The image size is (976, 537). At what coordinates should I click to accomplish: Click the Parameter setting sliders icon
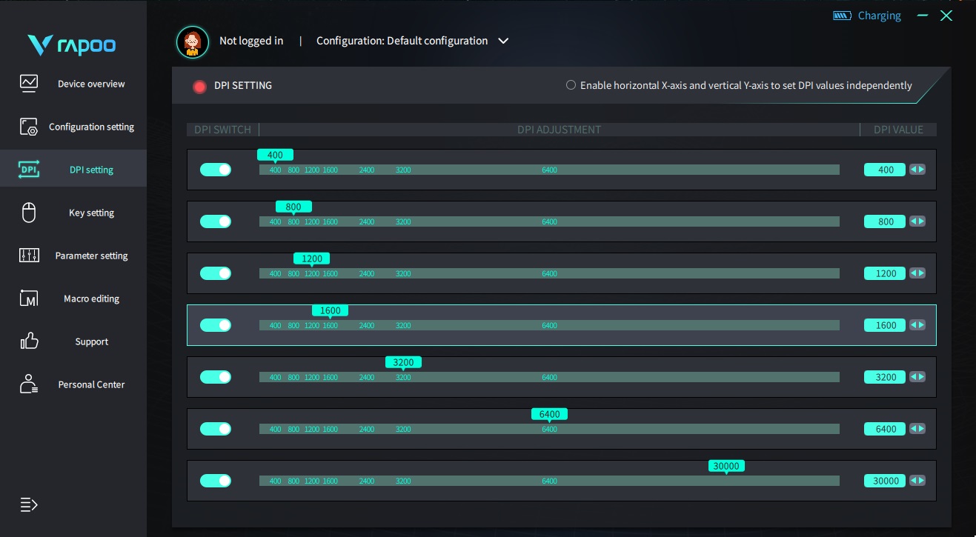[x=29, y=256]
